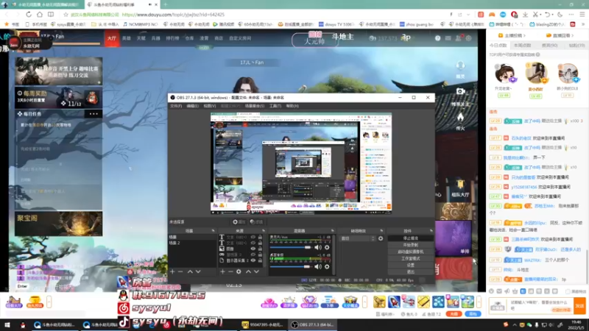Click the chat panel vertical scrollbar

(x=586, y=266)
